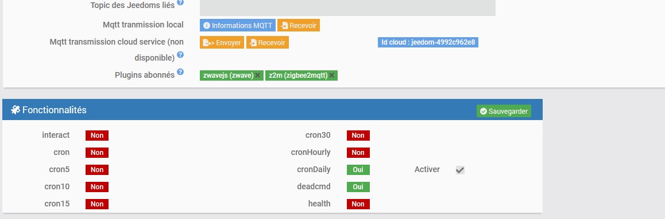
Task: Toggle cronHourly Non status badge
Action: click(358, 152)
